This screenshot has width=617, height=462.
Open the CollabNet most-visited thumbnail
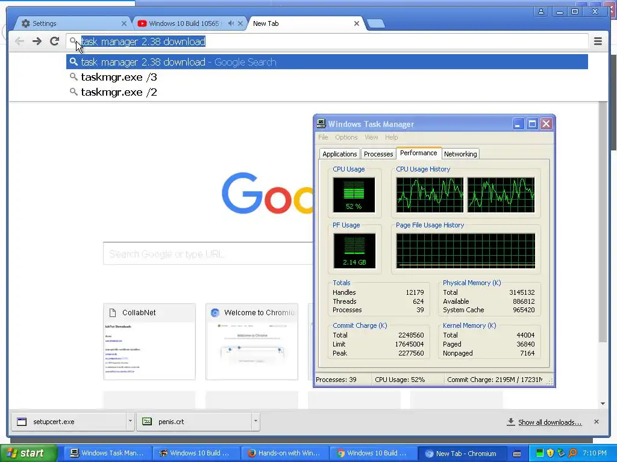[x=149, y=342]
